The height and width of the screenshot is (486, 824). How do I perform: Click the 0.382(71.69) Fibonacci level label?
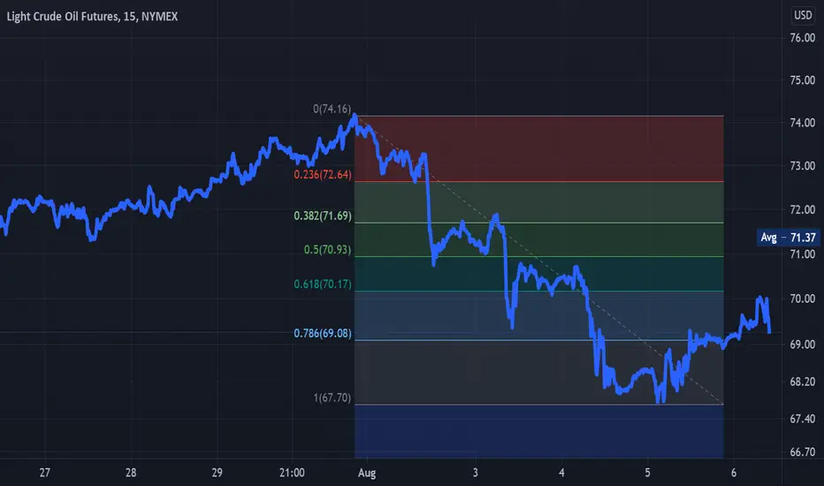click(322, 216)
